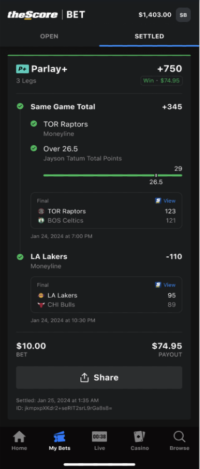
Task: Tap the My Bets ticket icon
Action: pos(59,437)
